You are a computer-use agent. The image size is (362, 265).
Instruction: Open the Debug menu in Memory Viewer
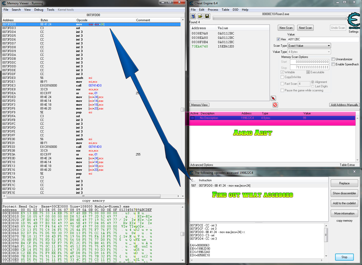click(39, 10)
